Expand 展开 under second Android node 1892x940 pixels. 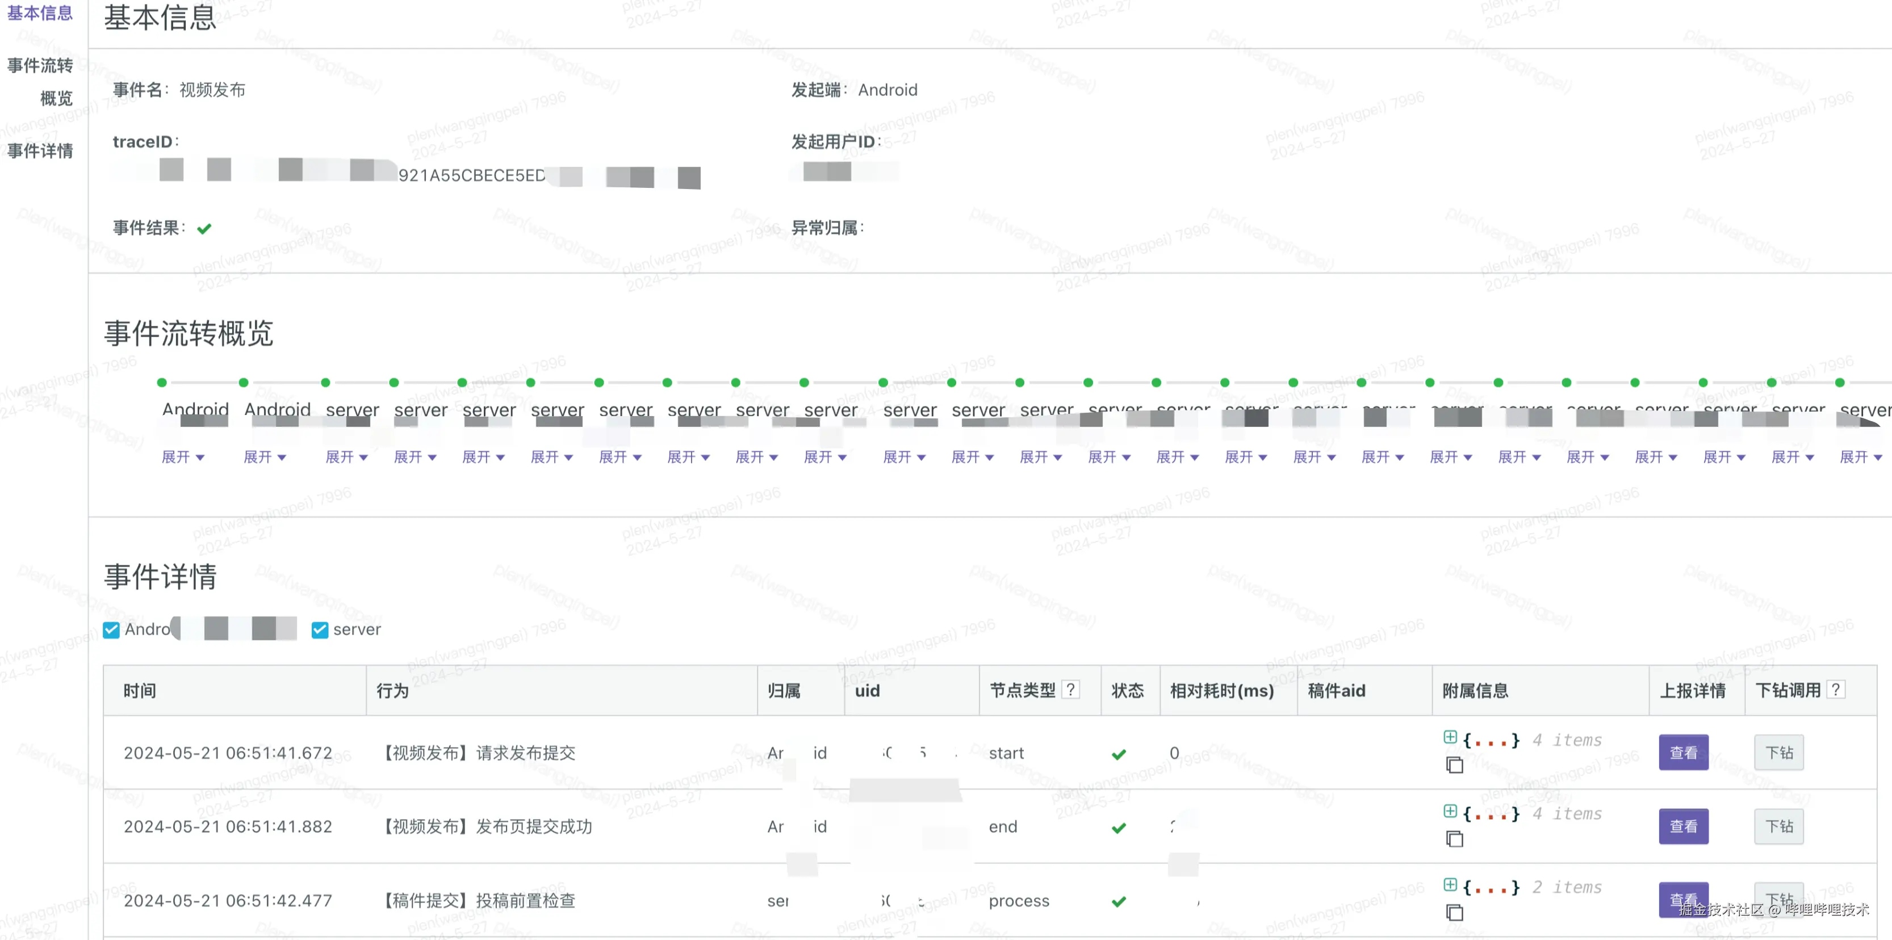coord(265,457)
